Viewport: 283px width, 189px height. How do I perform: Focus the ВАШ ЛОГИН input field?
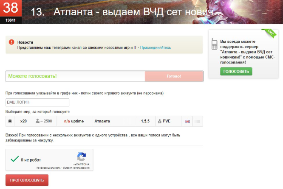tap(37, 102)
